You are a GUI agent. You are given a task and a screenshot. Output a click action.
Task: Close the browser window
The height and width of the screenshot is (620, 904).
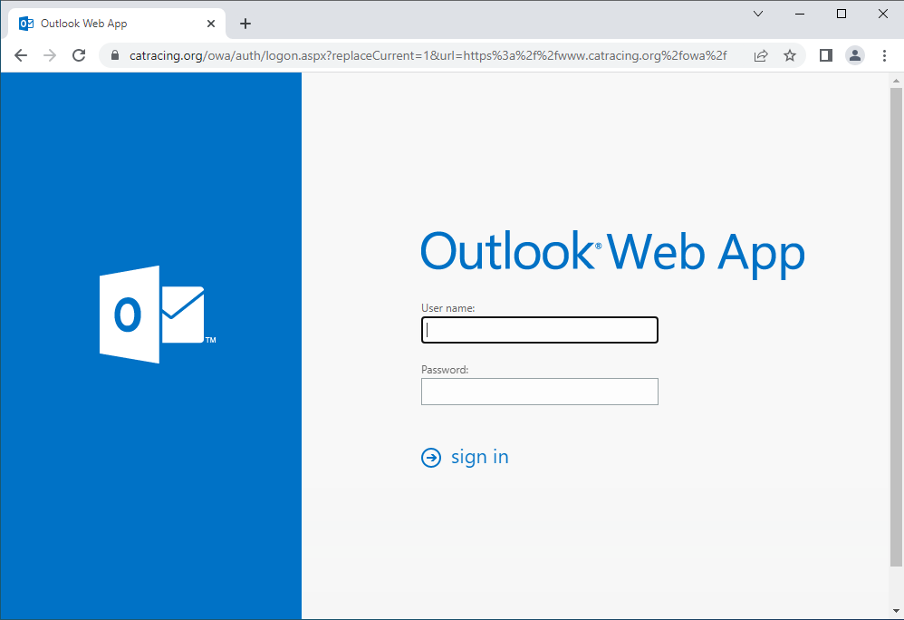click(882, 14)
